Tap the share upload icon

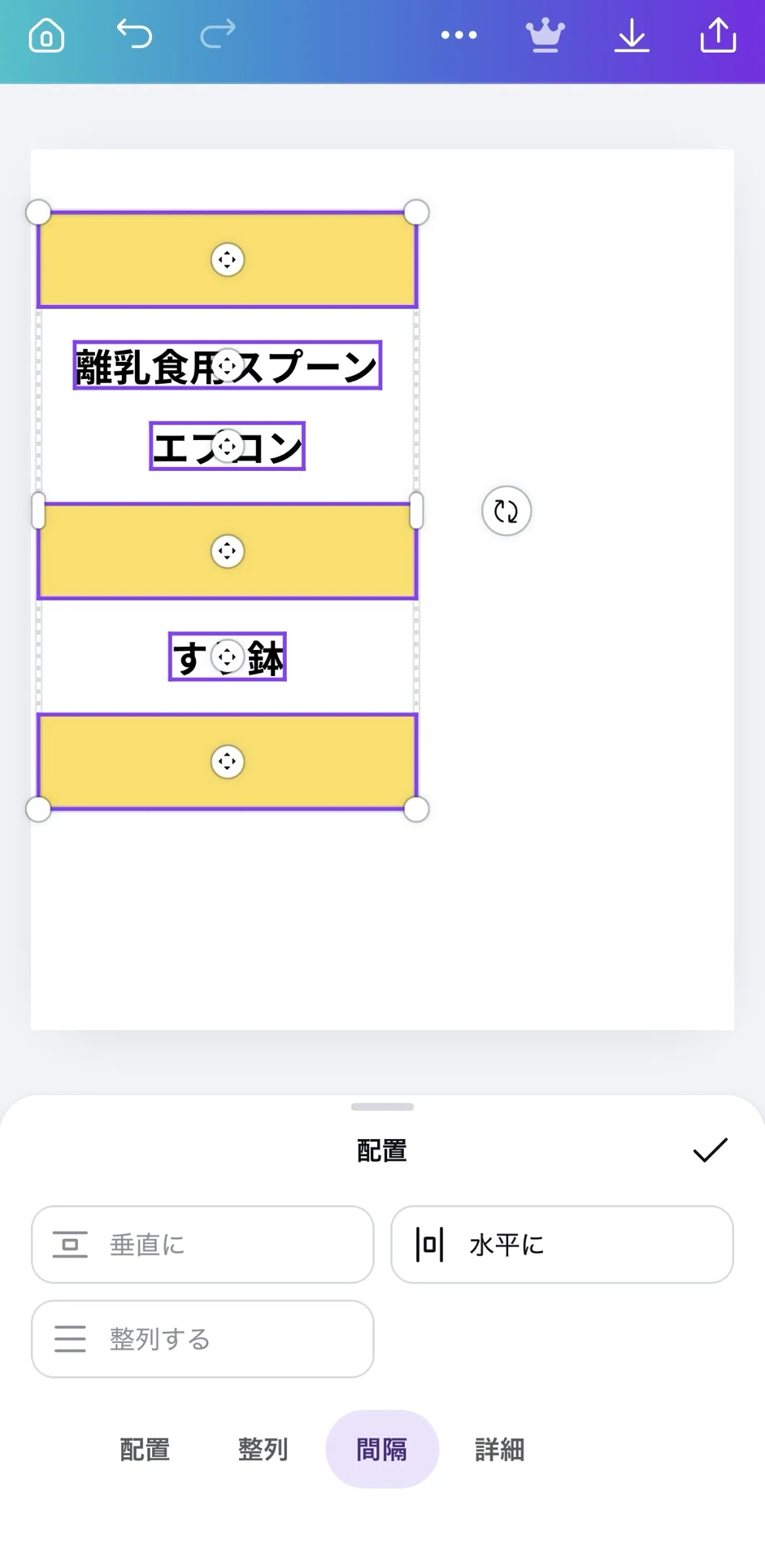[719, 35]
